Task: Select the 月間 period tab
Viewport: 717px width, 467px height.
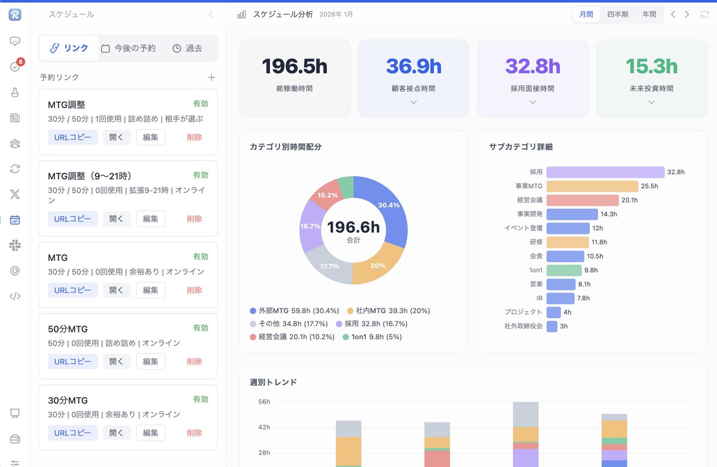Action: point(586,14)
